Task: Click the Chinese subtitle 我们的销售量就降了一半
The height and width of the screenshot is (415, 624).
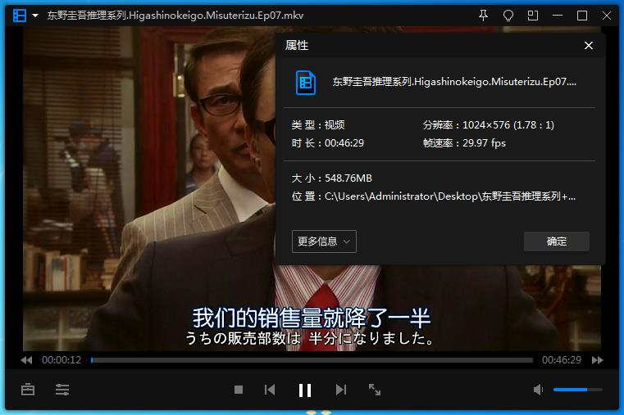Action: click(312, 318)
